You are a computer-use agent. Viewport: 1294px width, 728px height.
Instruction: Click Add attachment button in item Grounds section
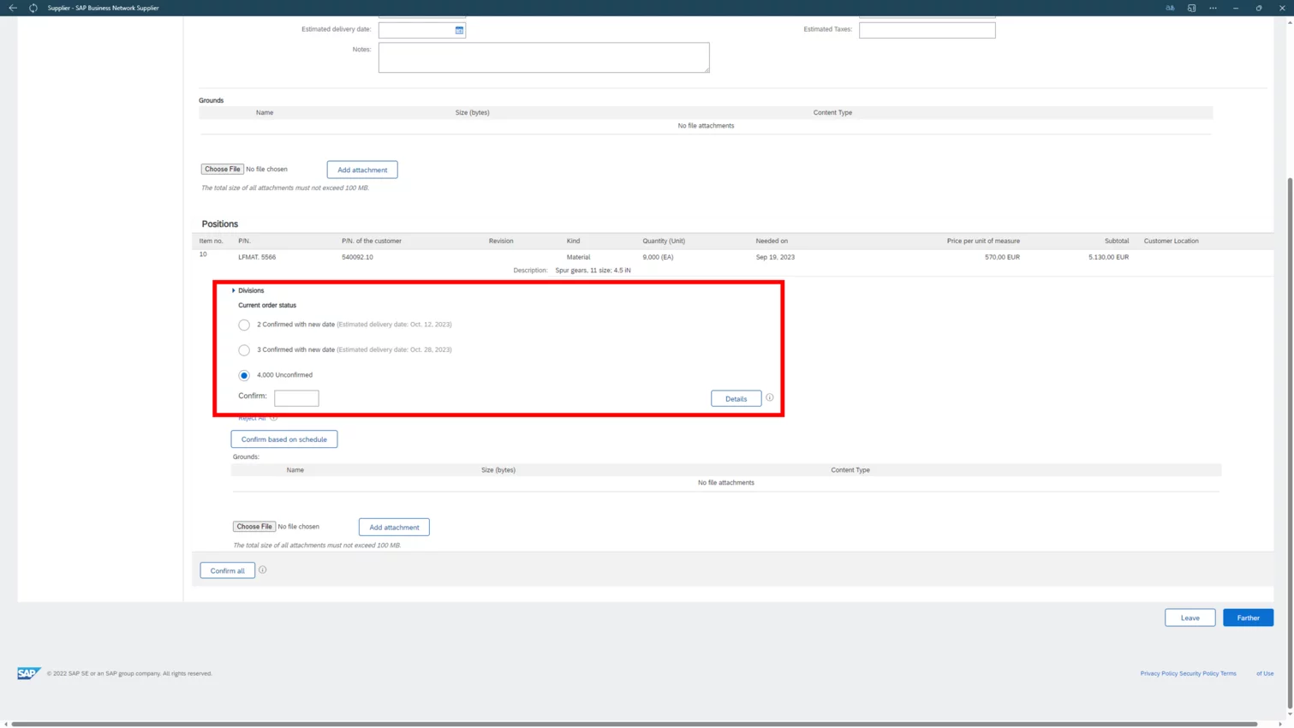click(394, 527)
